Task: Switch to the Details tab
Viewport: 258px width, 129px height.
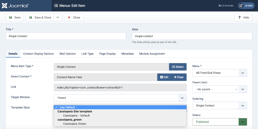Action: pyautogui.click(x=13, y=54)
